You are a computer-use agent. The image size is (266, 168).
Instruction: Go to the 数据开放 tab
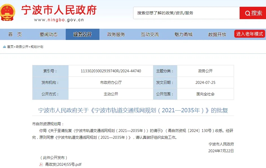coord(217,34)
